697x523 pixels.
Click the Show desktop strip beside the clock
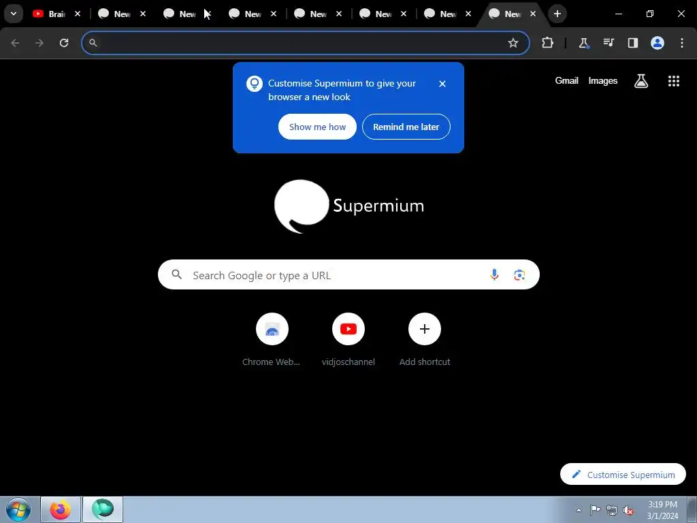(692, 509)
